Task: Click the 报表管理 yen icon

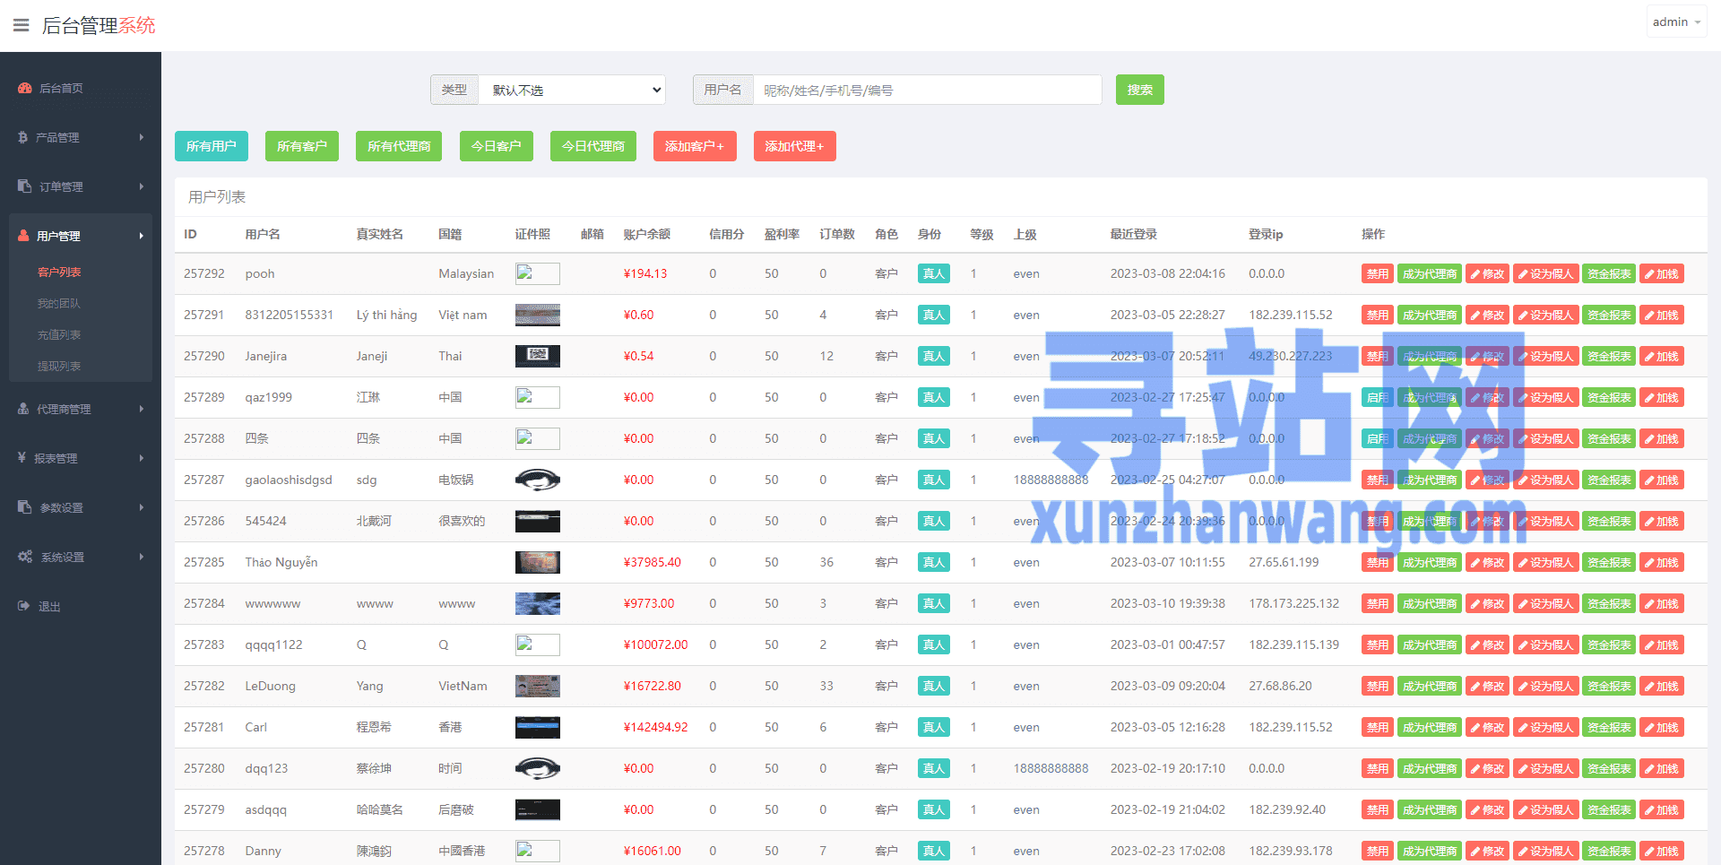Action: tap(22, 458)
